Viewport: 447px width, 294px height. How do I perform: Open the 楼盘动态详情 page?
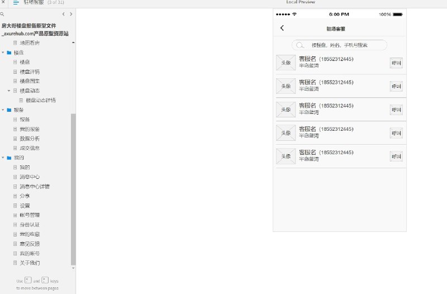pyautogui.click(x=41, y=101)
